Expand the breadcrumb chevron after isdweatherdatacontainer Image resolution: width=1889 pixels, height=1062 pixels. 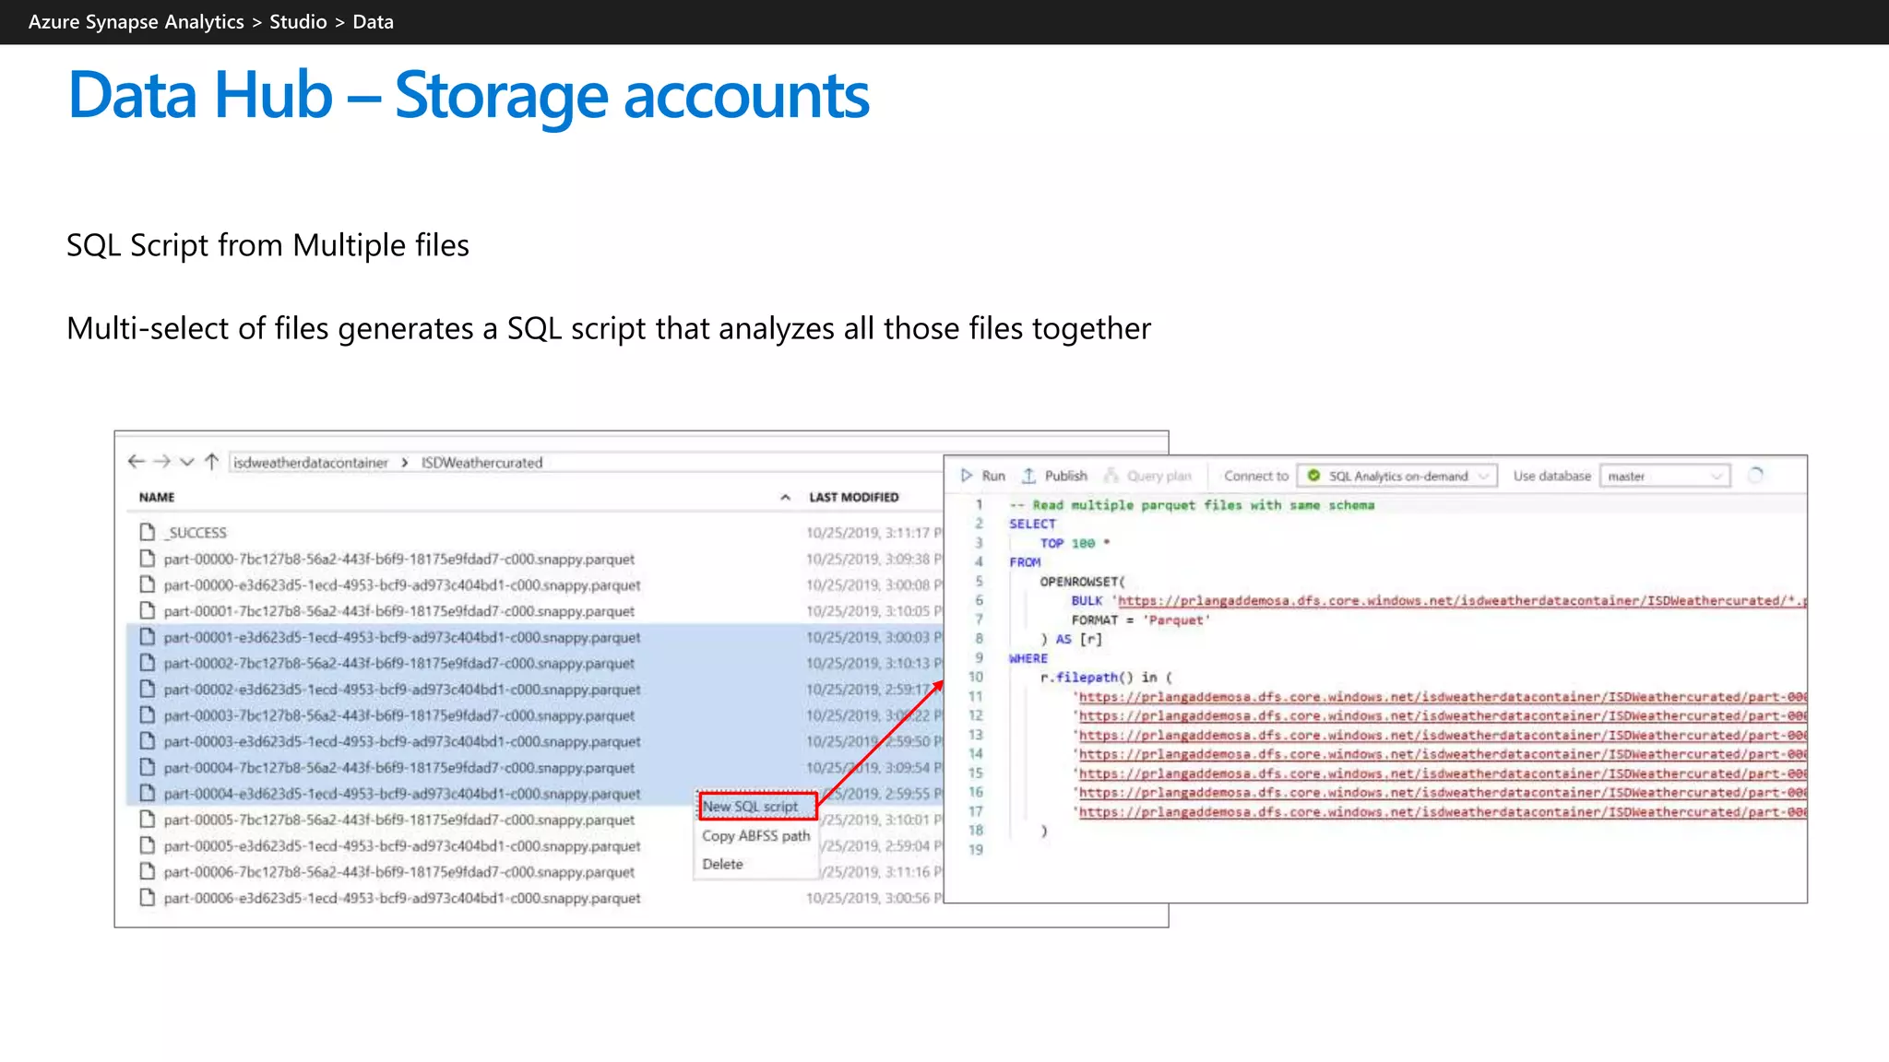click(405, 463)
